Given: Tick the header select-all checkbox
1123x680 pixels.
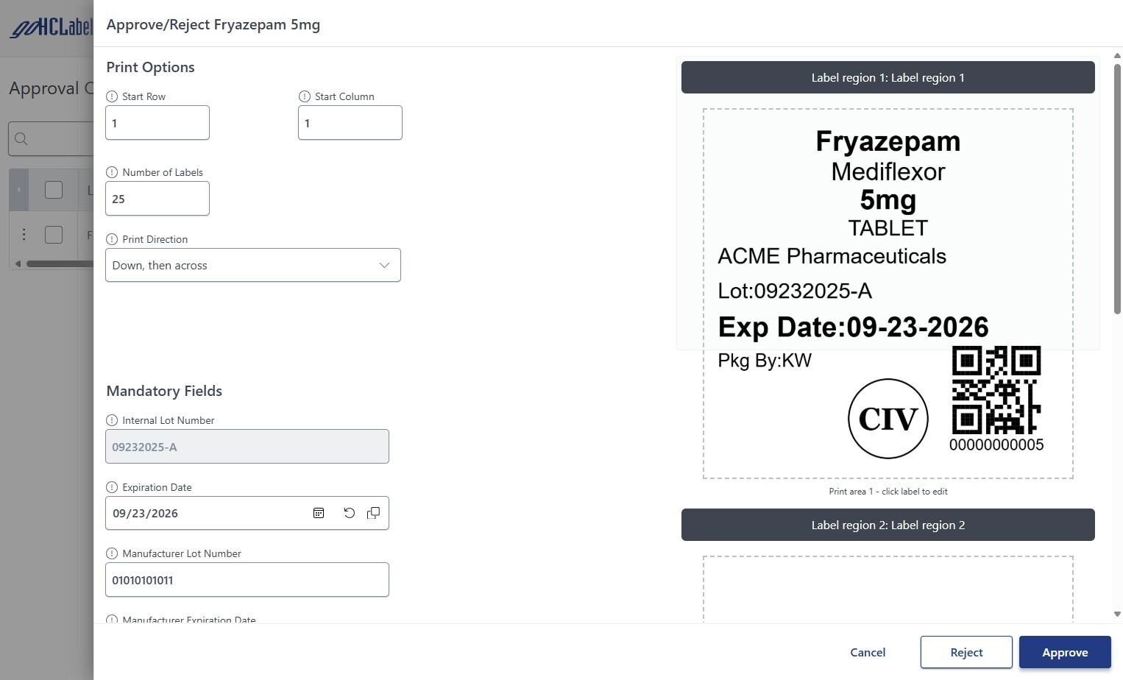Looking at the screenshot, I should (54, 190).
